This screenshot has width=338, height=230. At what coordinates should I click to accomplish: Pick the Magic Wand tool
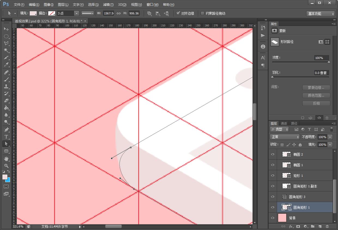click(6, 50)
